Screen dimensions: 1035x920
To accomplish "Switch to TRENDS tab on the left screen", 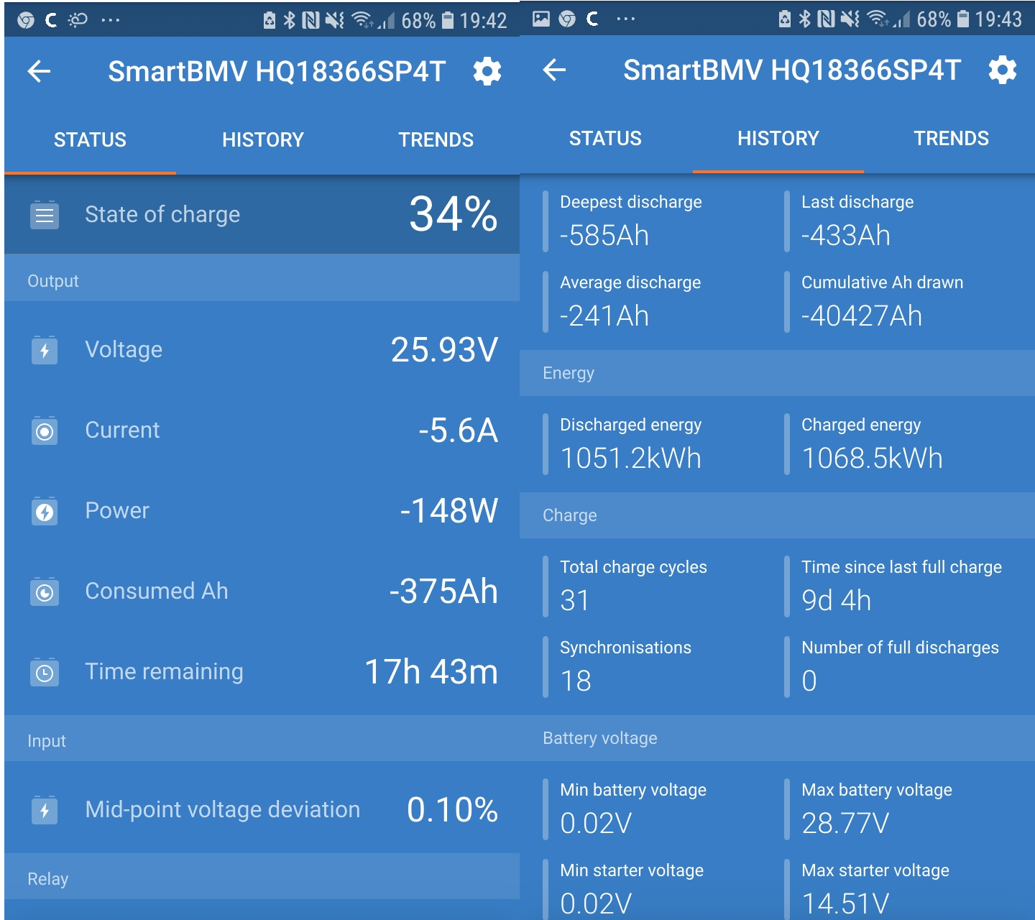I will (x=436, y=139).
